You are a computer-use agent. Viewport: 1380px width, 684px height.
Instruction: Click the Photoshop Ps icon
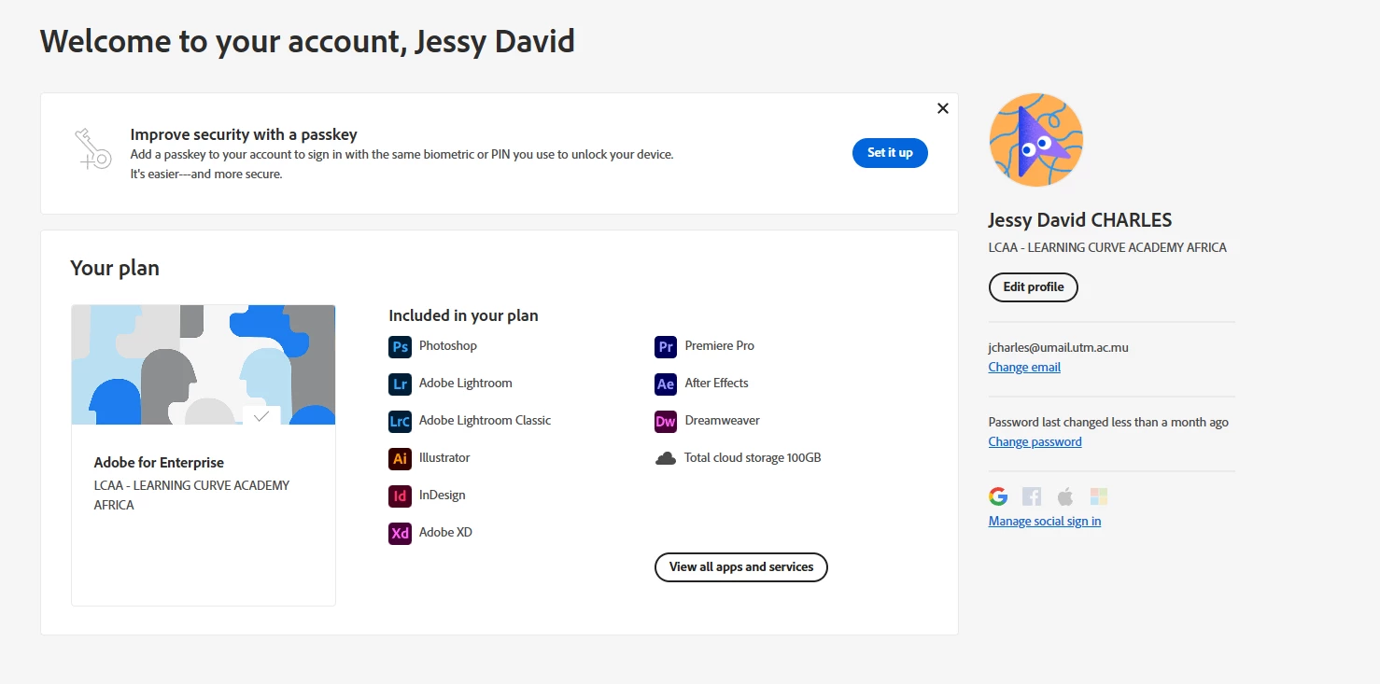(400, 346)
